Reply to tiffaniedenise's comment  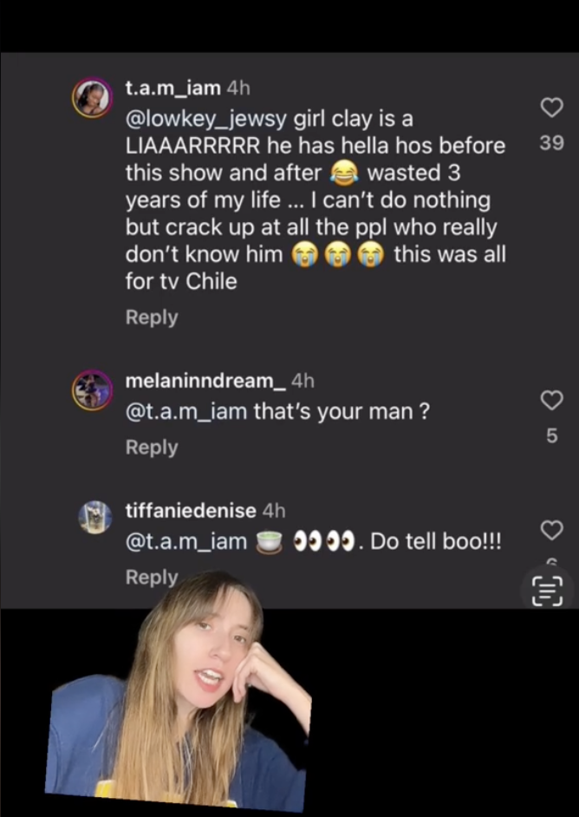pyautogui.click(x=152, y=577)
